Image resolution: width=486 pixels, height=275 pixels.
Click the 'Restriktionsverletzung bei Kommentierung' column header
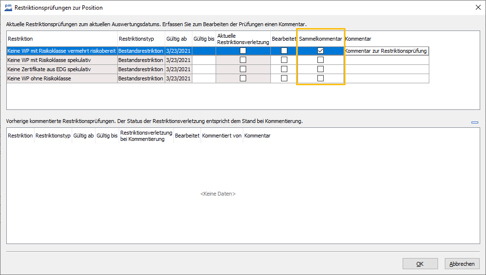pos(146,136)
